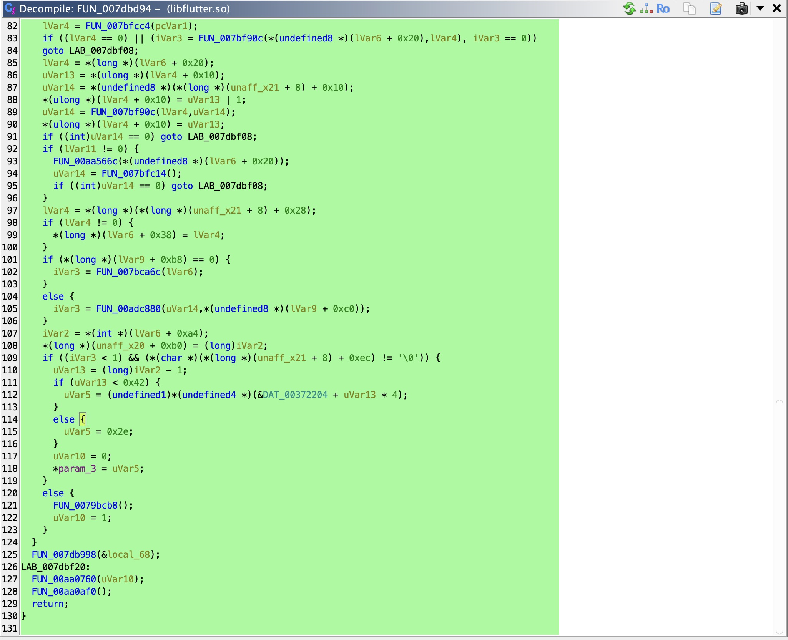
Task: Click 'uVar10' argument on line 127
Action: point(118,579)
